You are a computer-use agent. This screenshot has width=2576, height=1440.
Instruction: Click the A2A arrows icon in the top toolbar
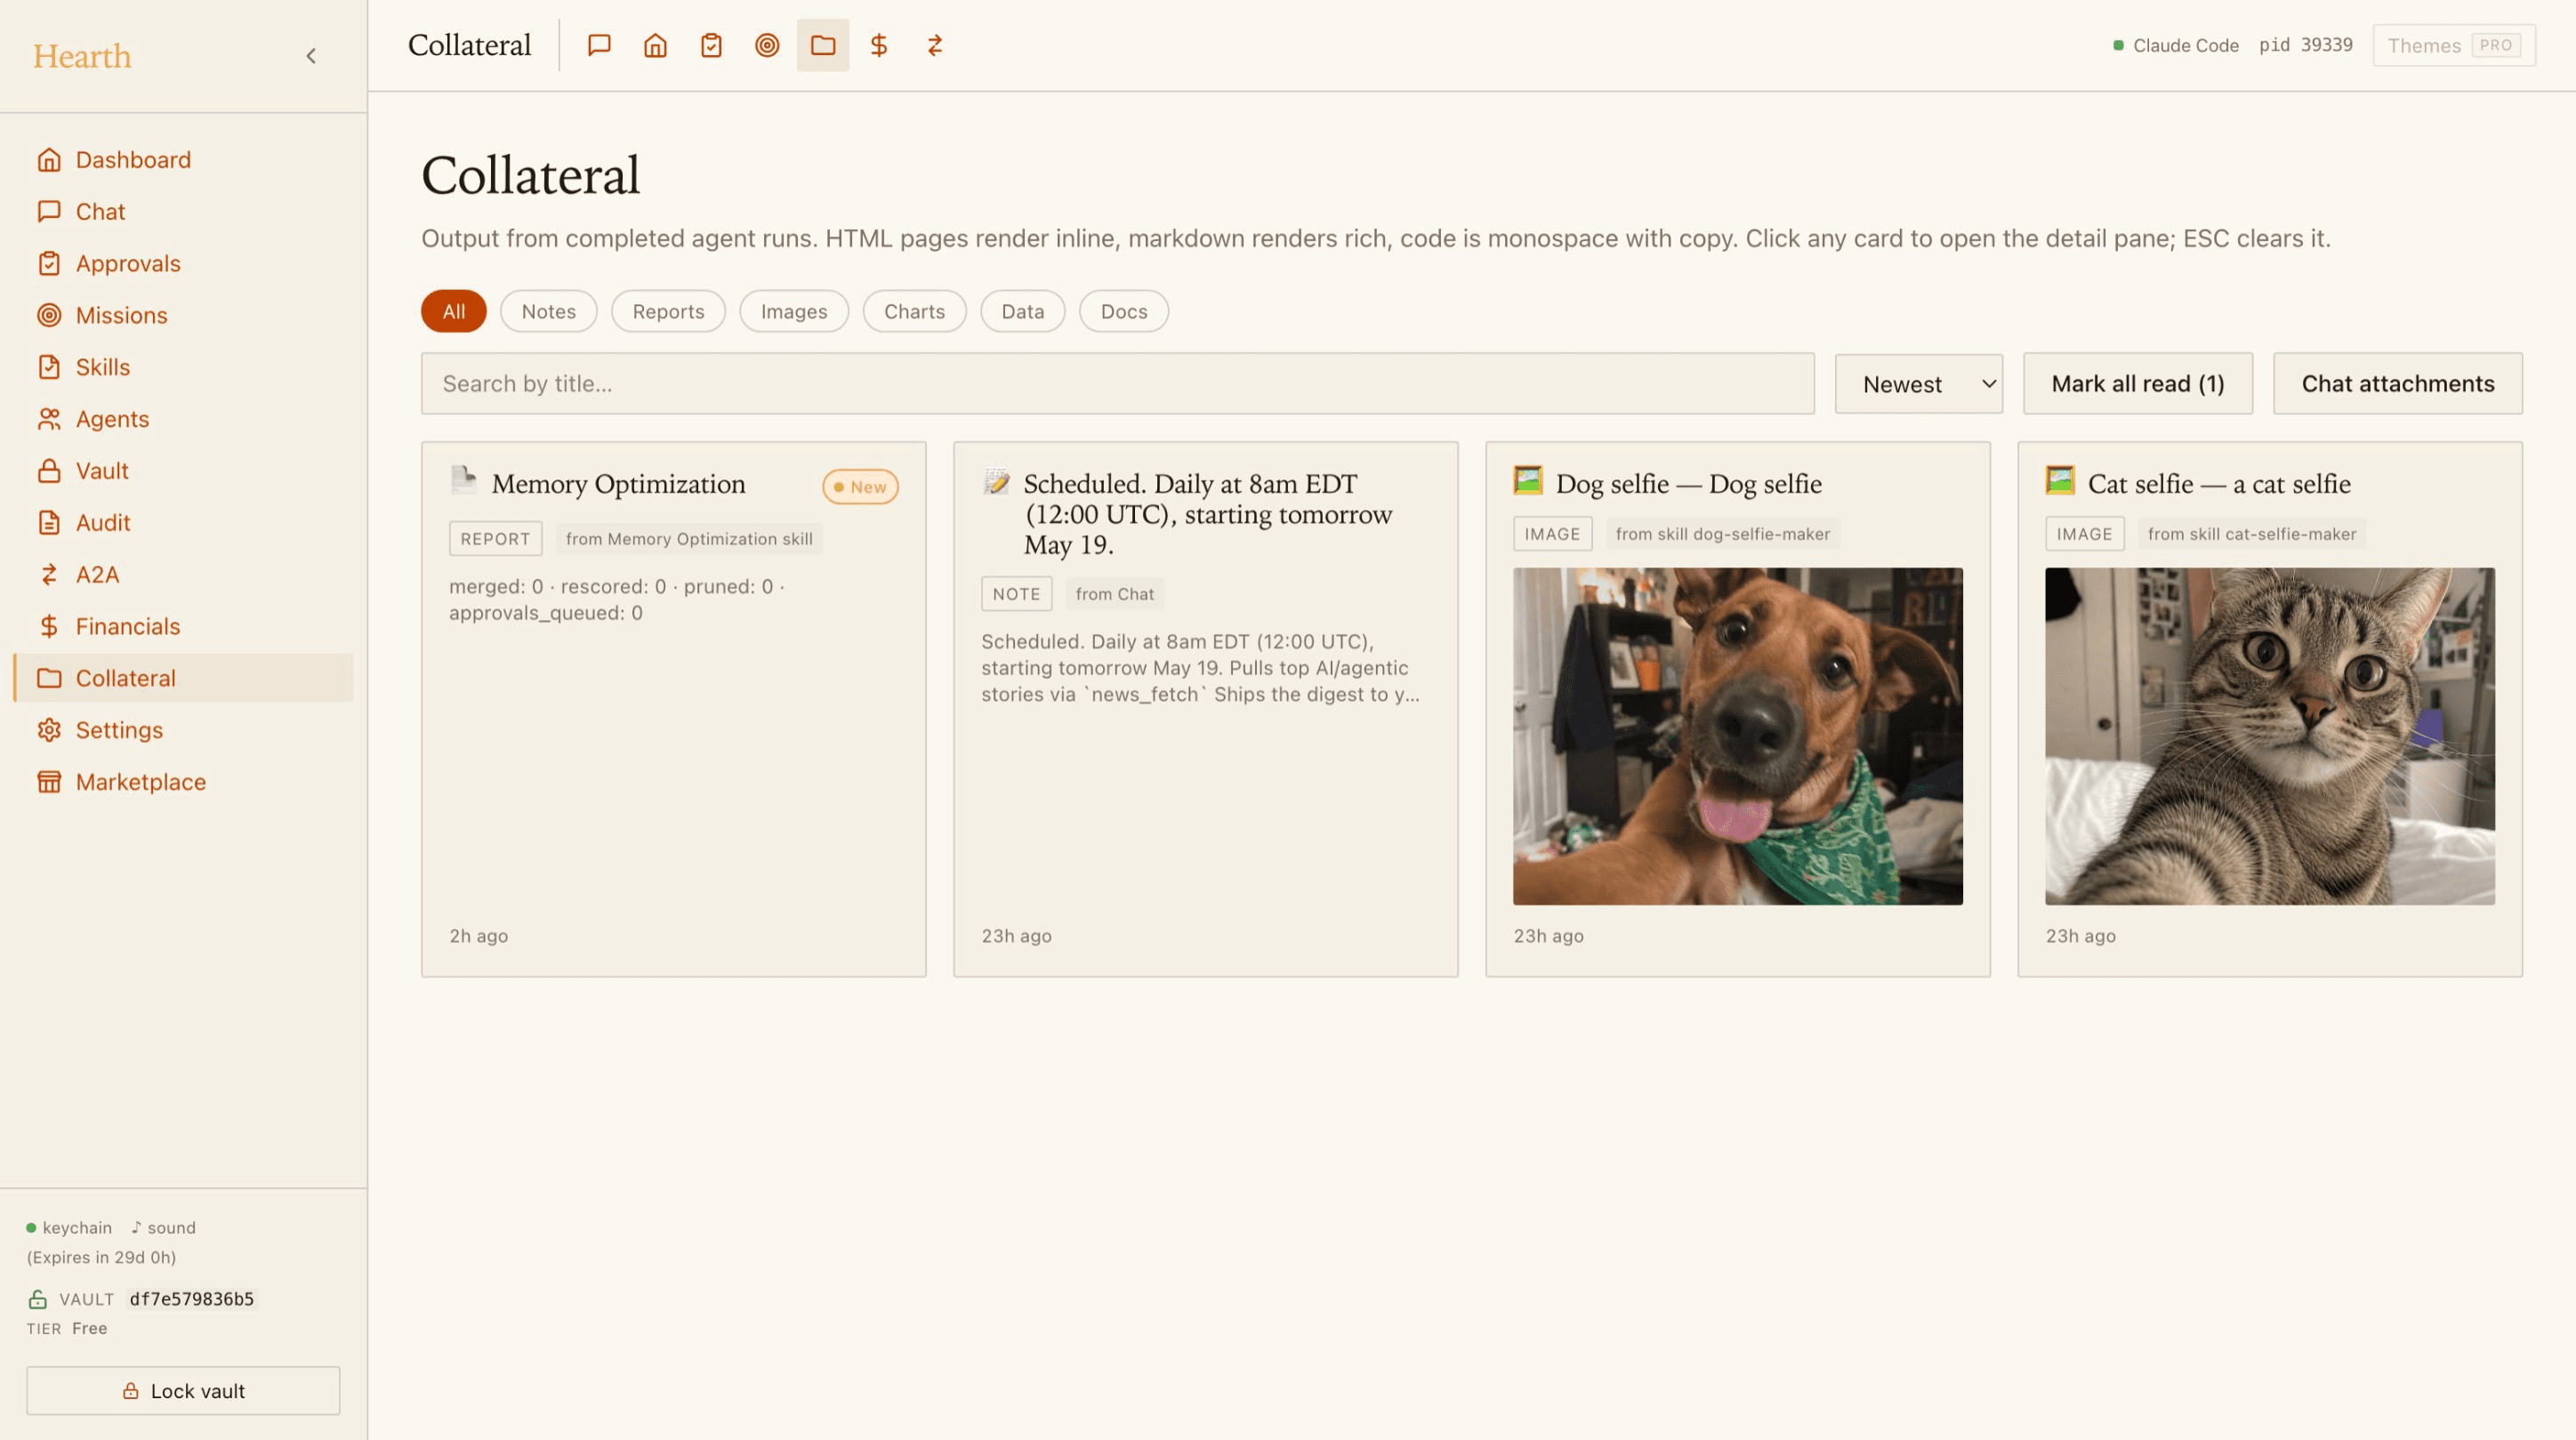pos(935,45)
